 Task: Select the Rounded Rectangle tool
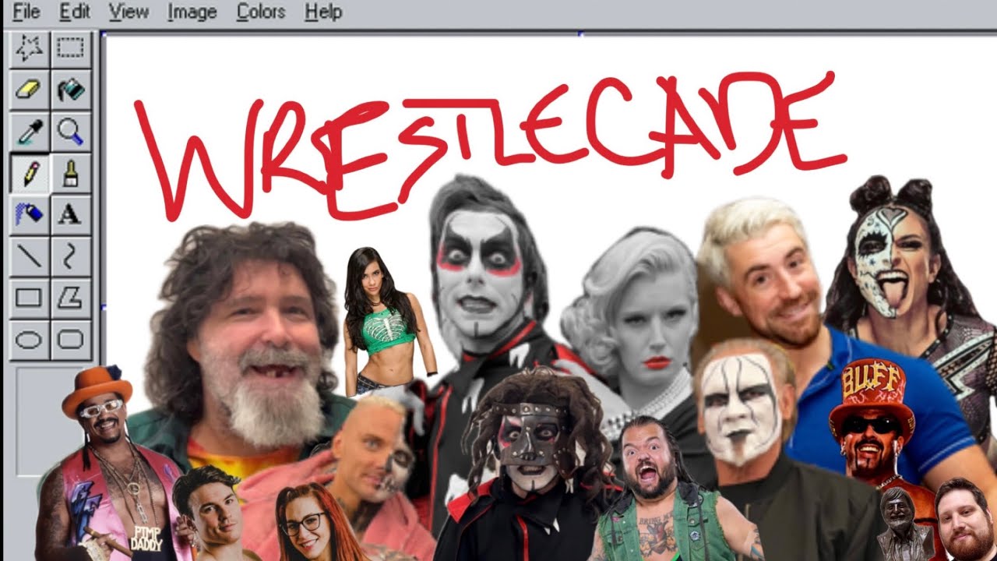[71, 340]
